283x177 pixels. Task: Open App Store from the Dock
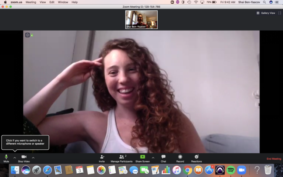click(209, 170)
